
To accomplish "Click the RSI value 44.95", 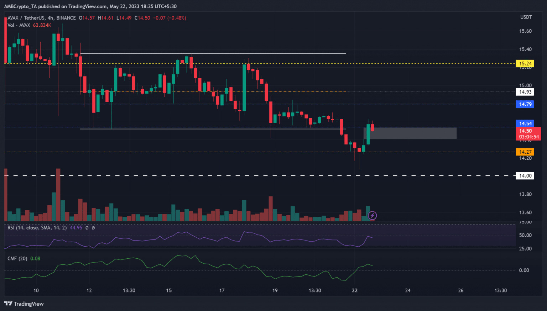I will (76, 228).
